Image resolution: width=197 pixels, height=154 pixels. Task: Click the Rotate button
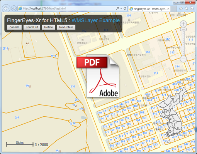(x=49, y=27)
